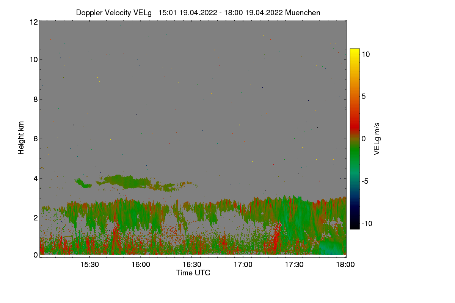Click the x-axis tick label 16:00
This screenshot has height=303, width=455.
click(x=140, y=265)
